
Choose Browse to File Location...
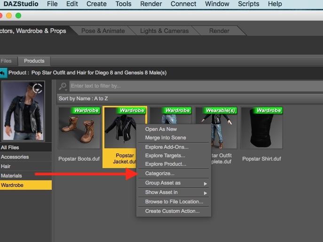coord(173,202)
